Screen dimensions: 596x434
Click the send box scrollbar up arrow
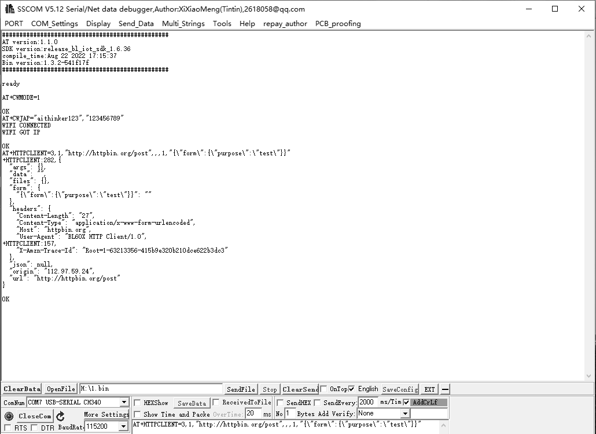pyautogui.click(x=443, y=425)
